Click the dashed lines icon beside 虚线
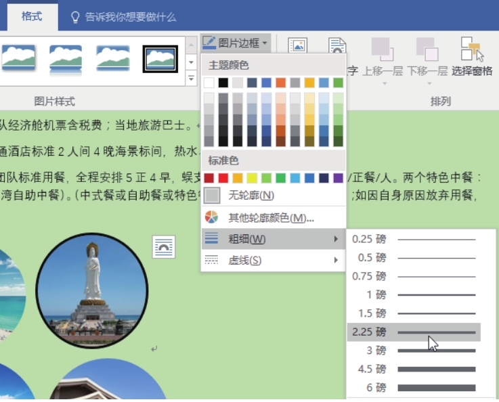This screenshot has height=402, width=499. click(x=211, y=260)
